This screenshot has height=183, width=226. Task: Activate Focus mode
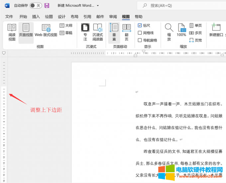(x=85, y=32)
